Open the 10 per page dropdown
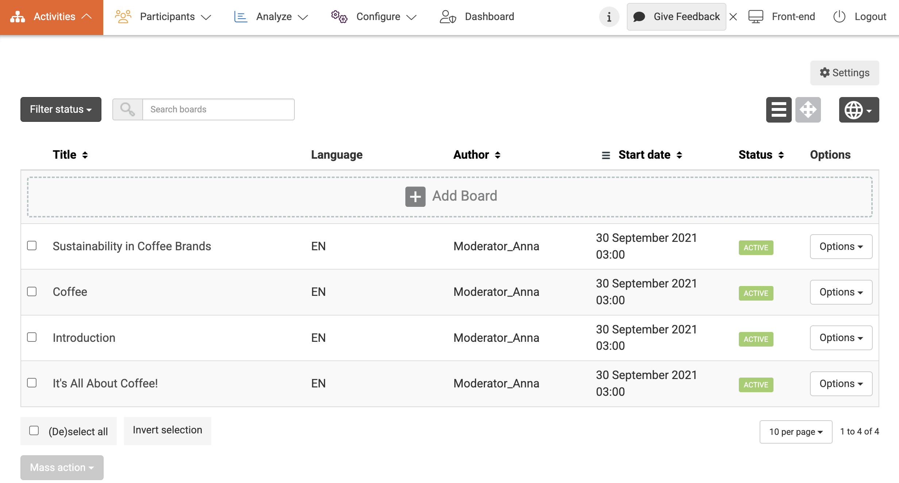The width and height of the screenshot is (899, 483). click(795, 432)
